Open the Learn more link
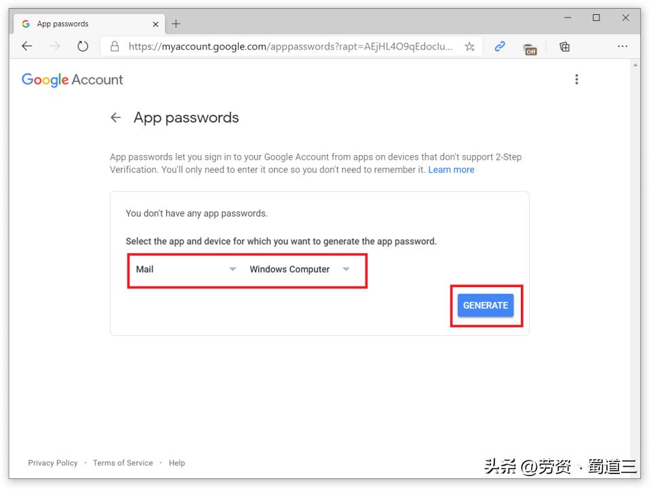This screenshot has width=651, height=489. click(x=451, y=169)
